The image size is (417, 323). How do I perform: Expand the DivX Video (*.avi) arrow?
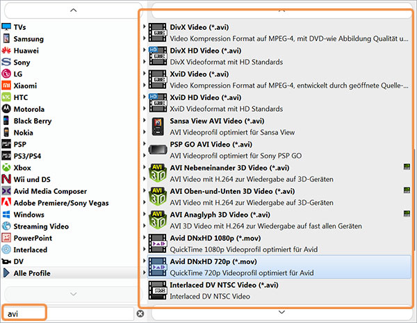[144, 26]
